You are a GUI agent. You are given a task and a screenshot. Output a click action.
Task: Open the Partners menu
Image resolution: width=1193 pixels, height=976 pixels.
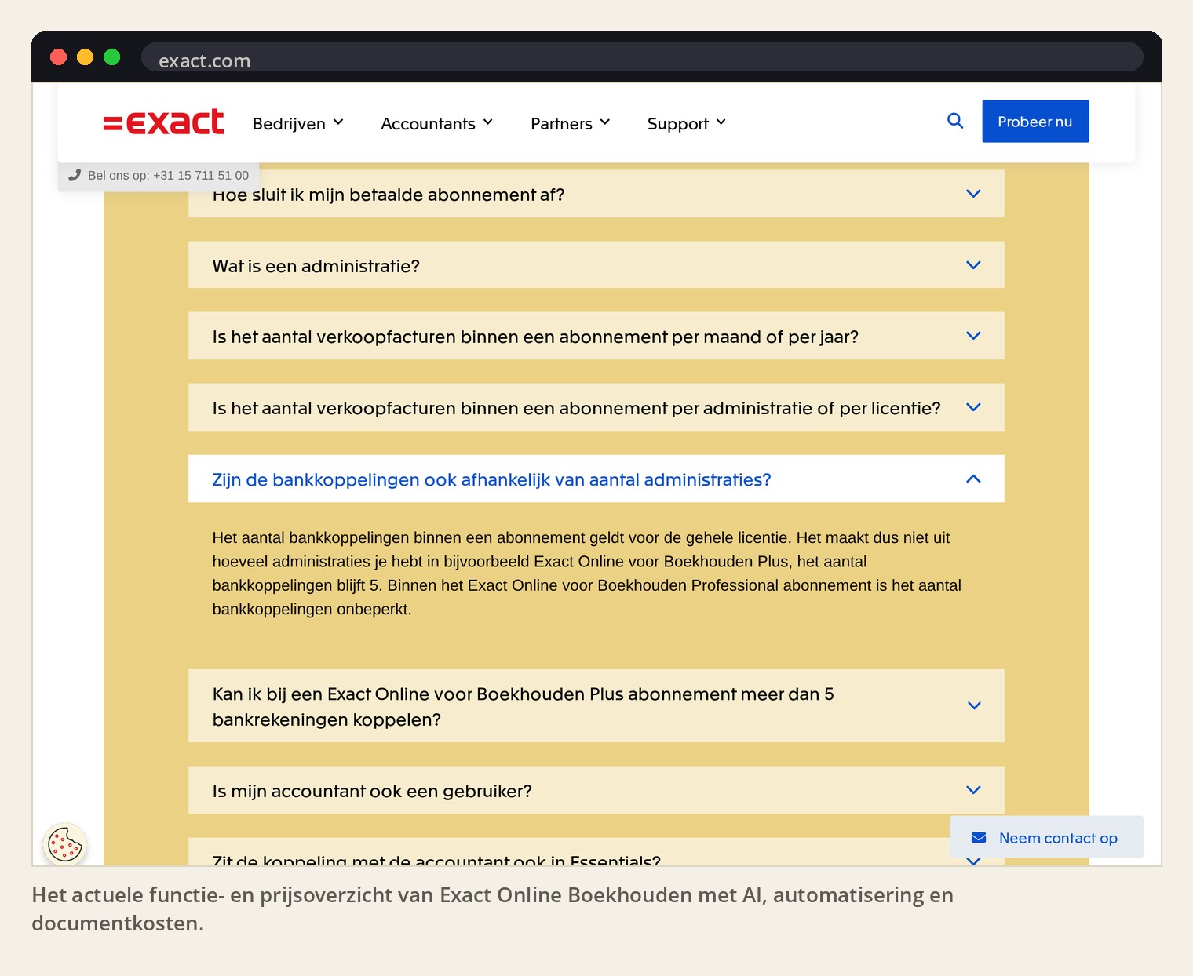(x=570, y=124)
